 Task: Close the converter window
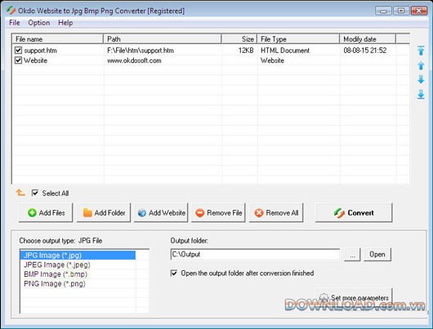(x=418, y=11)
